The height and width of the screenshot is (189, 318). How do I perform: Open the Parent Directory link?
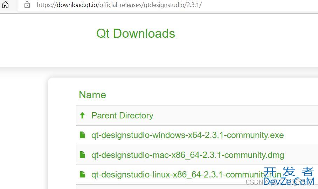122,116
